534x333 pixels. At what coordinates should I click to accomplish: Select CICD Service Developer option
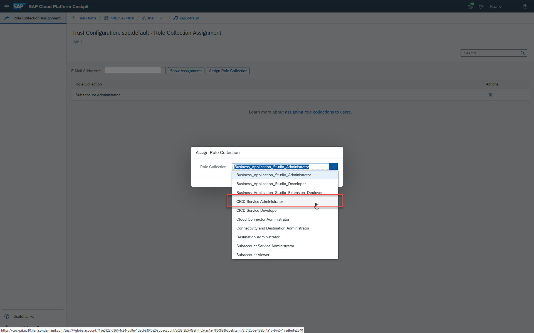pos(285,210)
